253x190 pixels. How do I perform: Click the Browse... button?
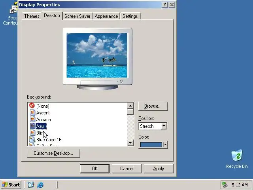pos(153,106)
